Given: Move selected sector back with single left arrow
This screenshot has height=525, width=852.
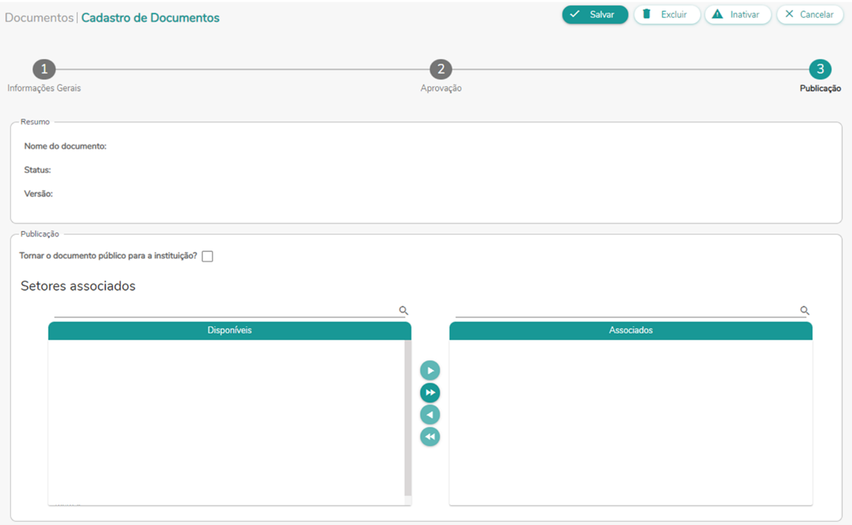Looking at the screenshot, I should tap(430, 415).
